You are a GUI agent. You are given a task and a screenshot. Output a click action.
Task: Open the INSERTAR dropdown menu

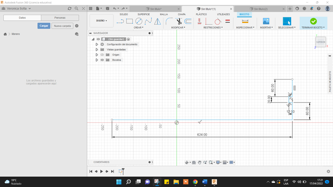click(x=266, y=27)
